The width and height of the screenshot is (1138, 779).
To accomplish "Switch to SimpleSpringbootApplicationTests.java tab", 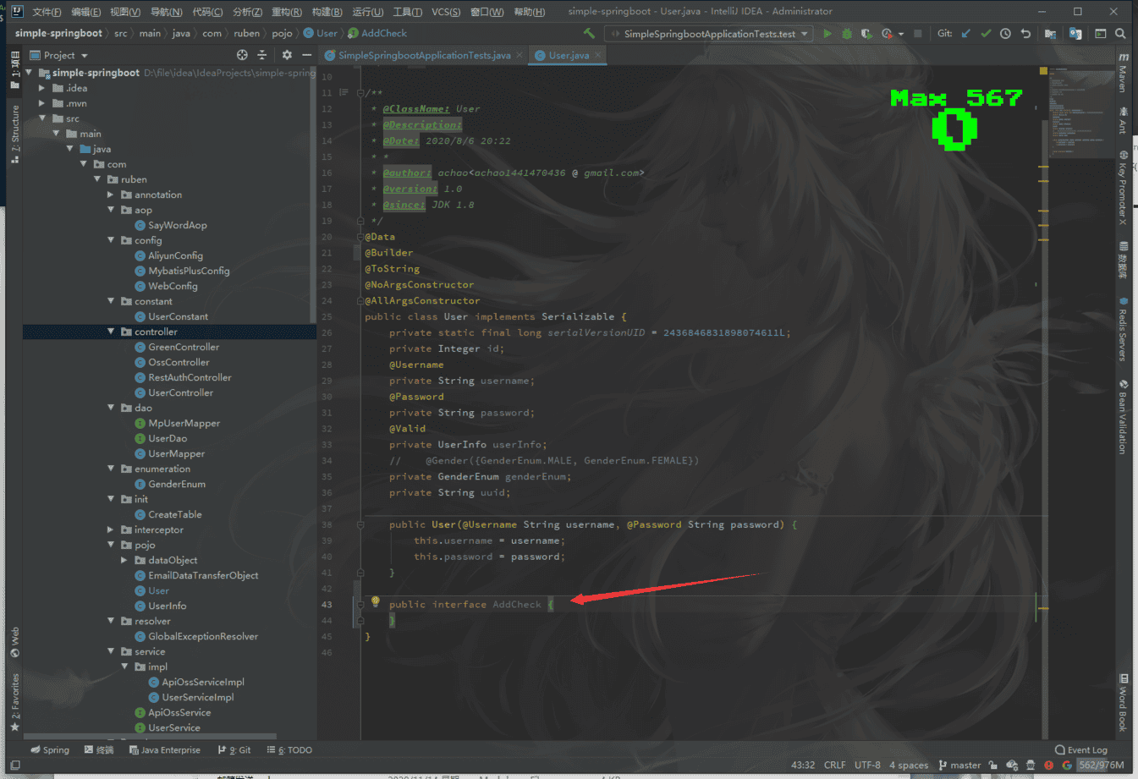I will coord(424,56).
